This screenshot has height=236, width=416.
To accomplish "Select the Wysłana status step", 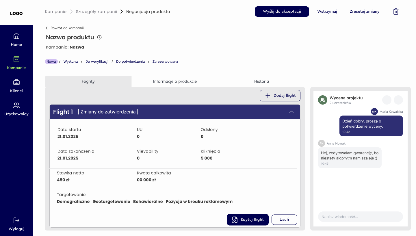I will (x=71, y=62).
